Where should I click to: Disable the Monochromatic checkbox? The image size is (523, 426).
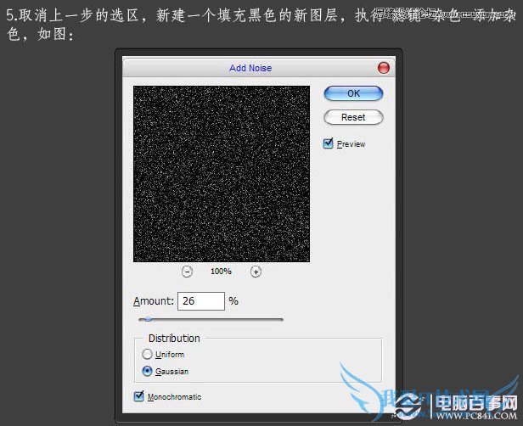point(138,396)
